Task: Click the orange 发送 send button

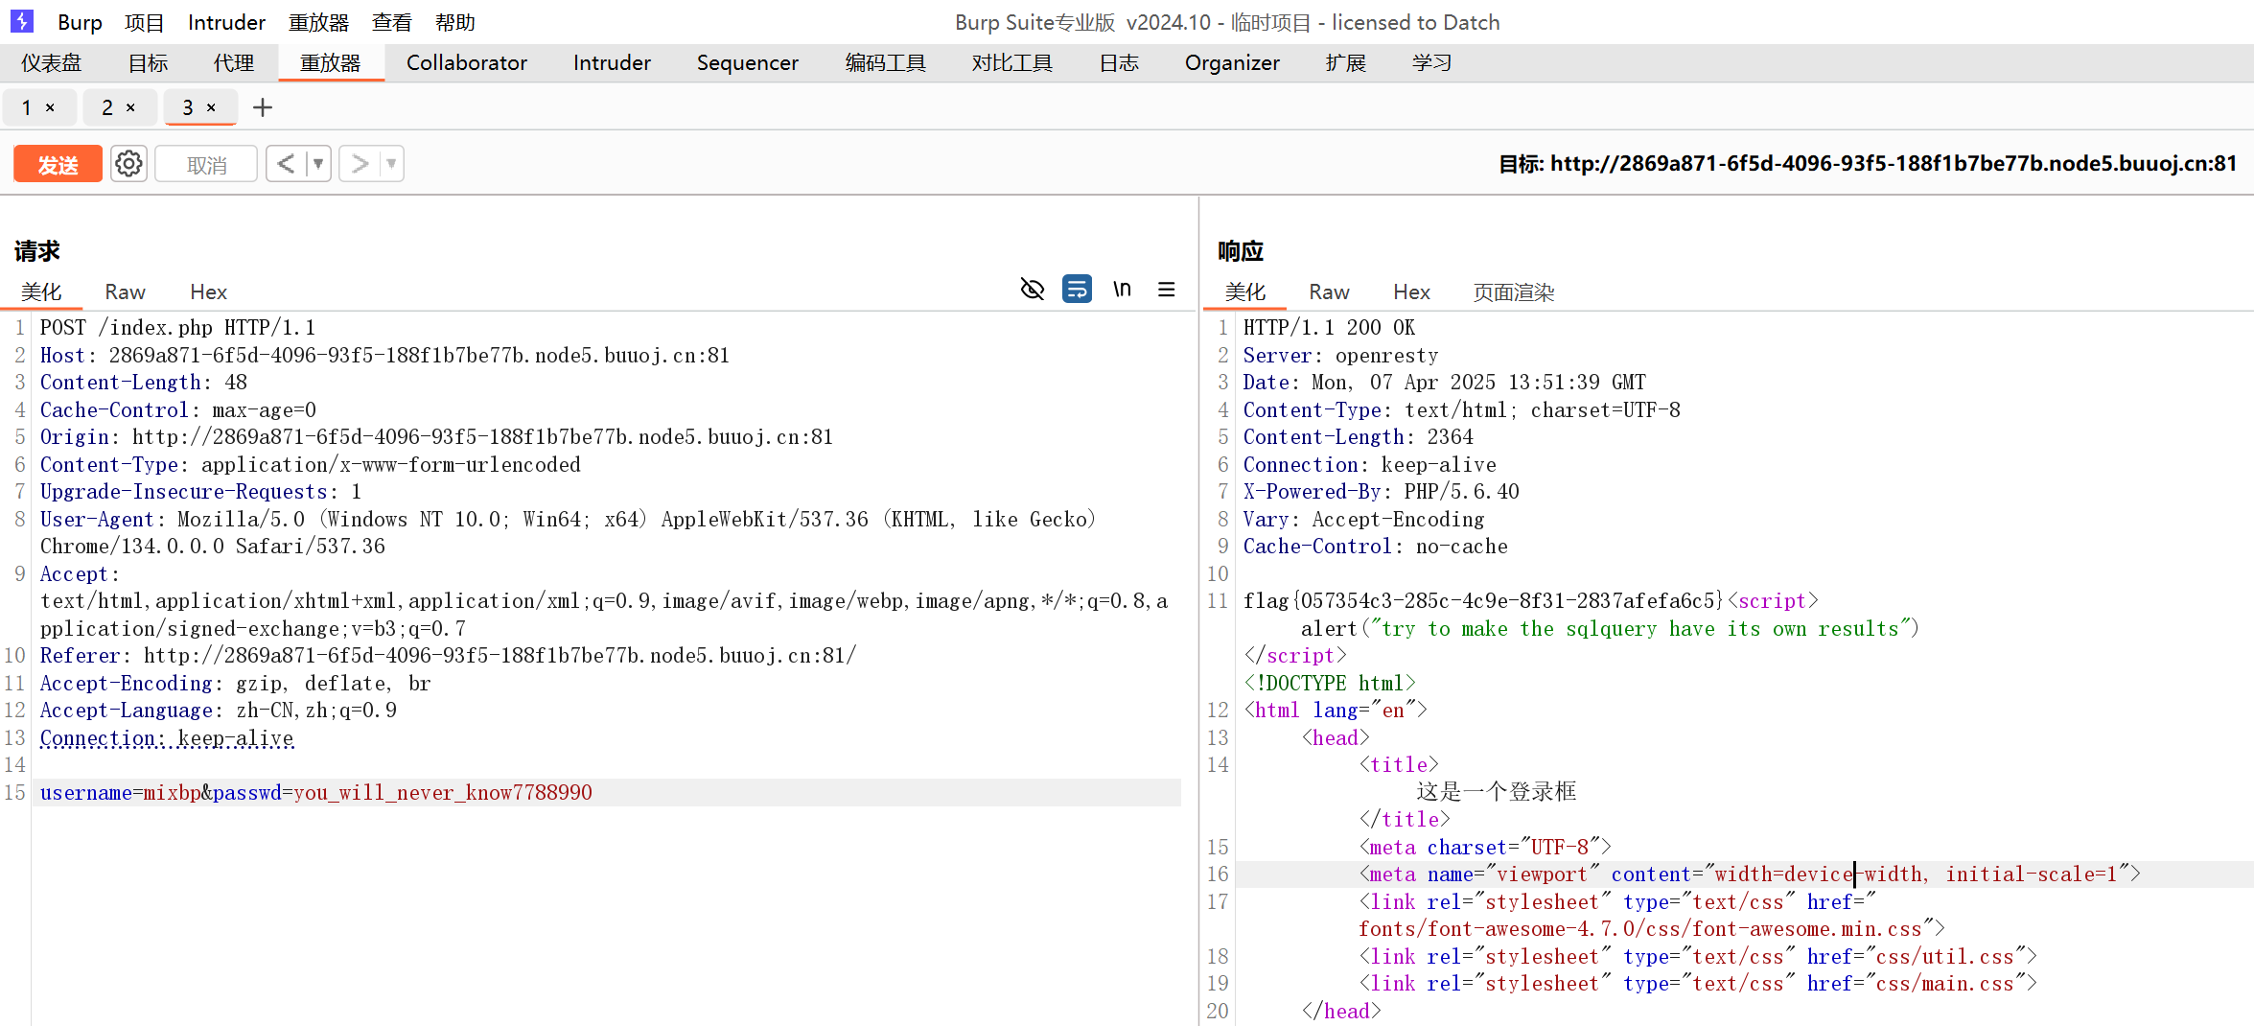Action: 58,164
